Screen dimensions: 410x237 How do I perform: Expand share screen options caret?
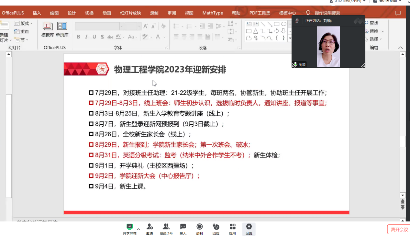[x=139, y=229]
